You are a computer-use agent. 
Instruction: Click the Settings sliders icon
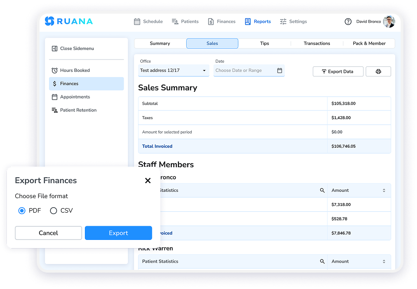282,21
